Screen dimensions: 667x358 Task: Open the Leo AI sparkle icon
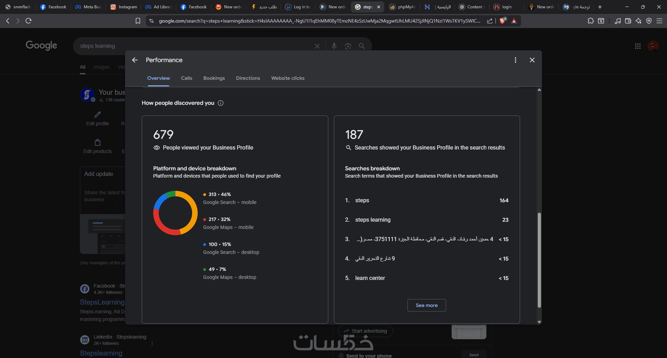click(x=639, y=21)
